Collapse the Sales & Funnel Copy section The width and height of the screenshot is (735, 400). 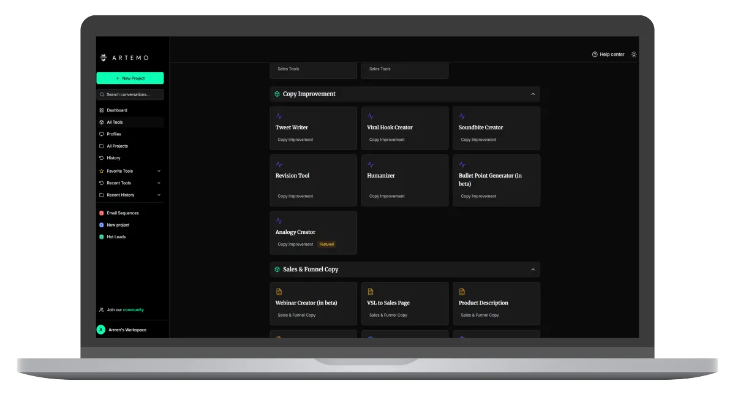533,270
